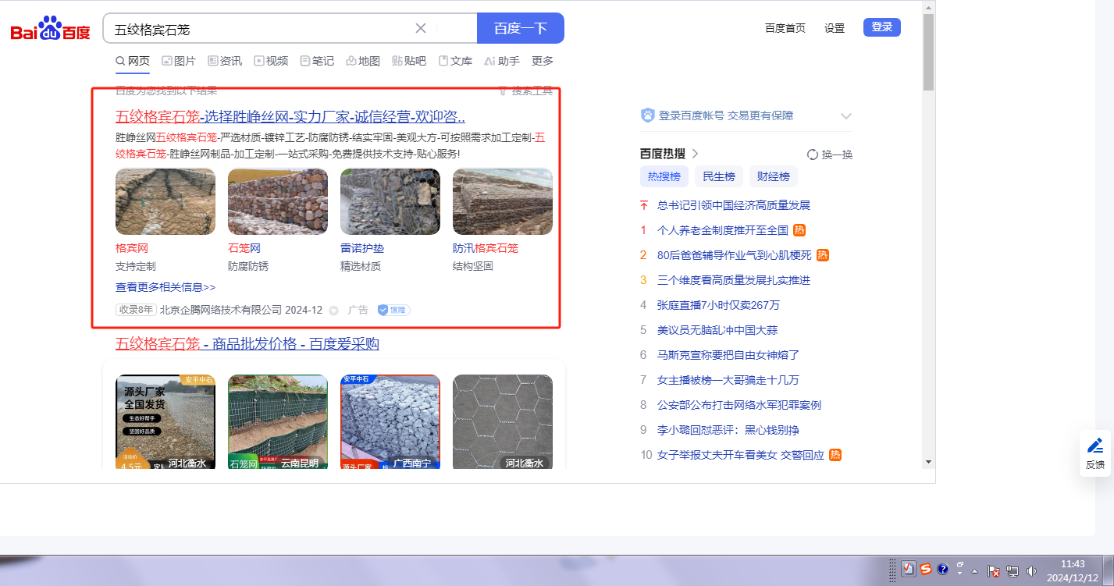Show hidden tray icons with the up arrow
1114x586 pixels.
(x=975, y=570)
